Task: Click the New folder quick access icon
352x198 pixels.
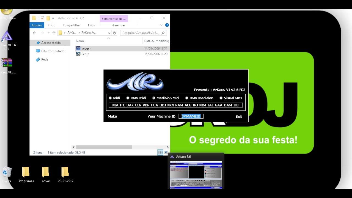Action: click(x=48, y=18)
